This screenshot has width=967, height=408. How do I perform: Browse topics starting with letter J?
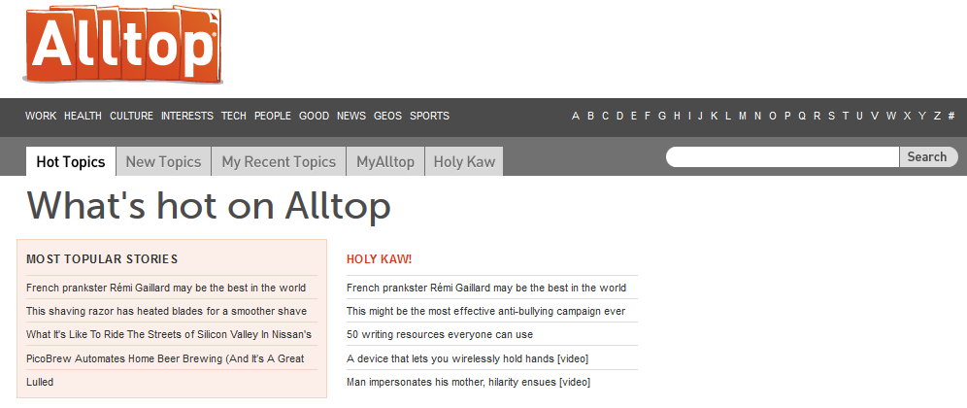(700, 116)
